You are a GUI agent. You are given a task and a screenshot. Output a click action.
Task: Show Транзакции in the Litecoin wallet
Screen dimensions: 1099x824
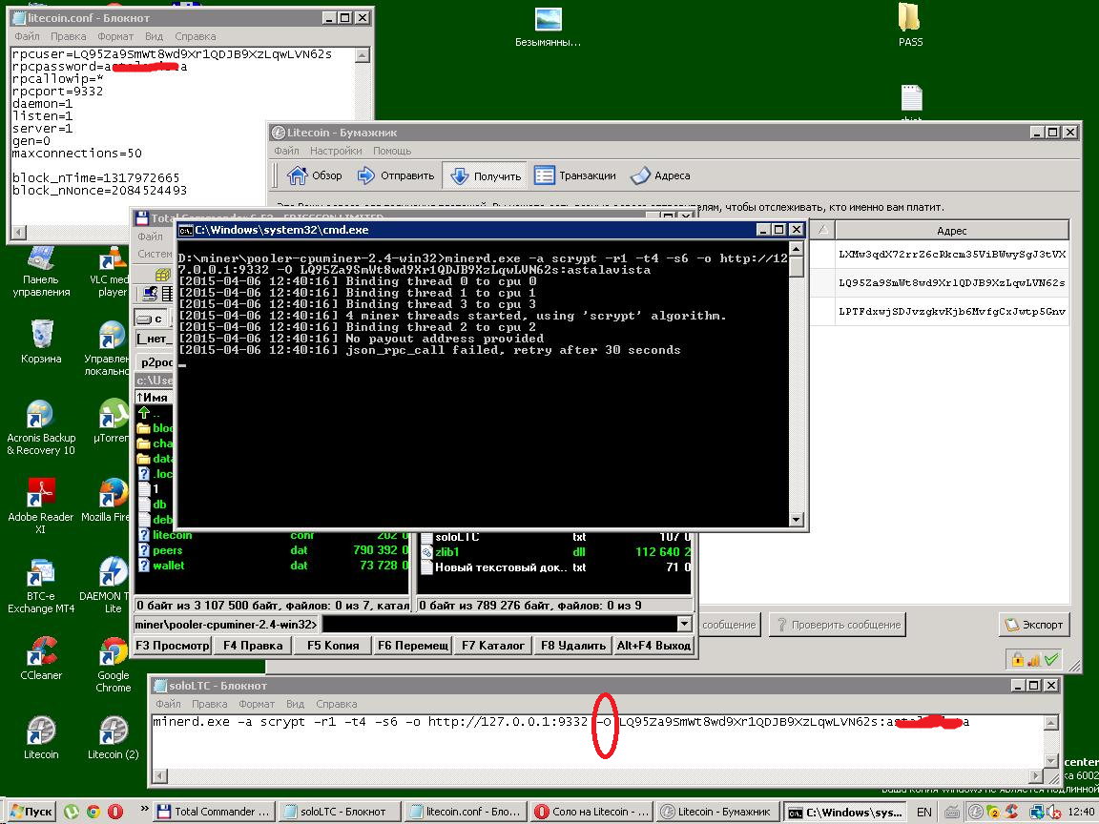pyautogui.click(x=574, y=175)
